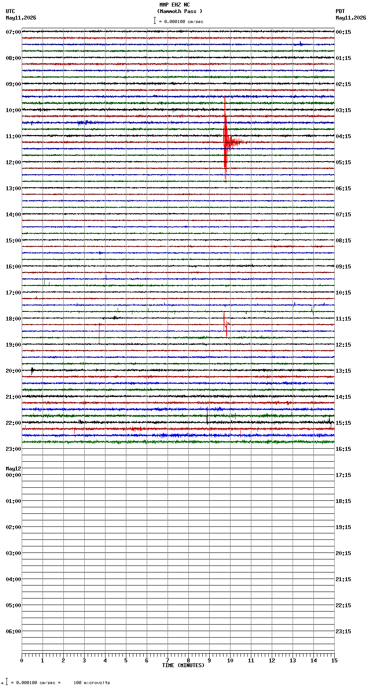Screen dimensions: 369x688
Task: Click the 13:15 PDT time label
Action: tap(343, 371)
